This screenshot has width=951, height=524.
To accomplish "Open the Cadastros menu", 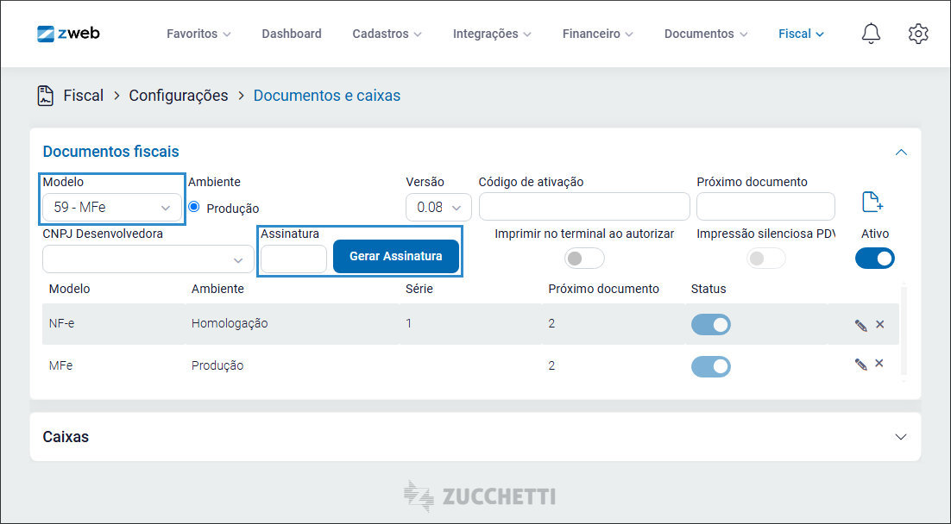I will [x=387, y=34].
